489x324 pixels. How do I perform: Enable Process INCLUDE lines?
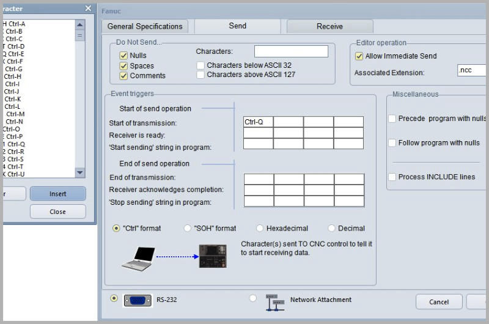(x=392, y=177)
